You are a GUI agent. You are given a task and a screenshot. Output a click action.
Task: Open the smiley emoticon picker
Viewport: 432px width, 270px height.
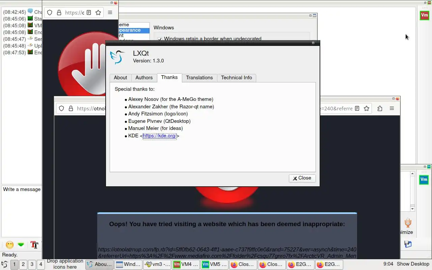point(10,245)
